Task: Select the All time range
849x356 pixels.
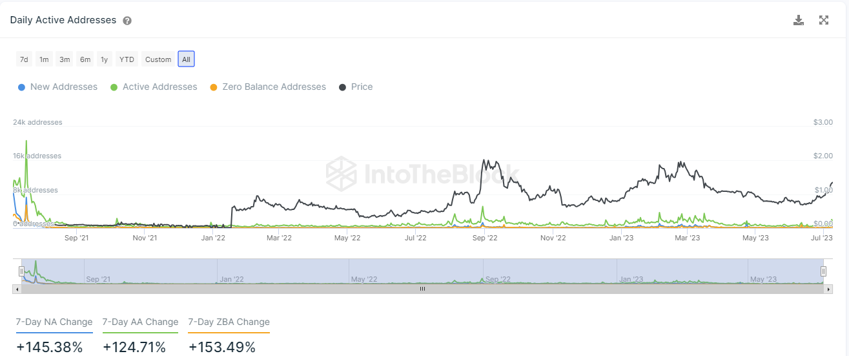Action: click(x=186, y=59)
